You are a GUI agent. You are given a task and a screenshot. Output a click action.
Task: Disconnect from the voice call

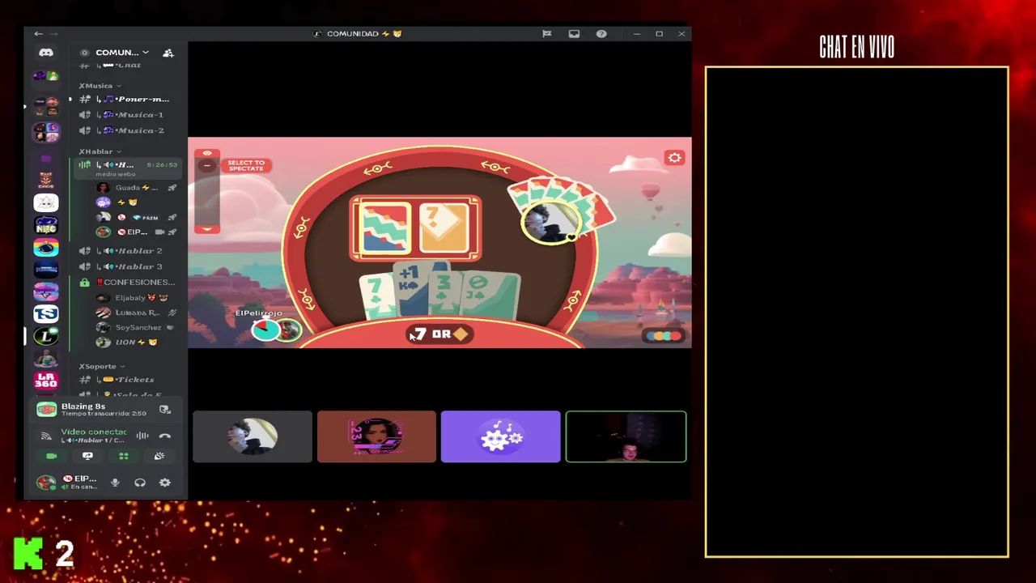tap(165, 436)
